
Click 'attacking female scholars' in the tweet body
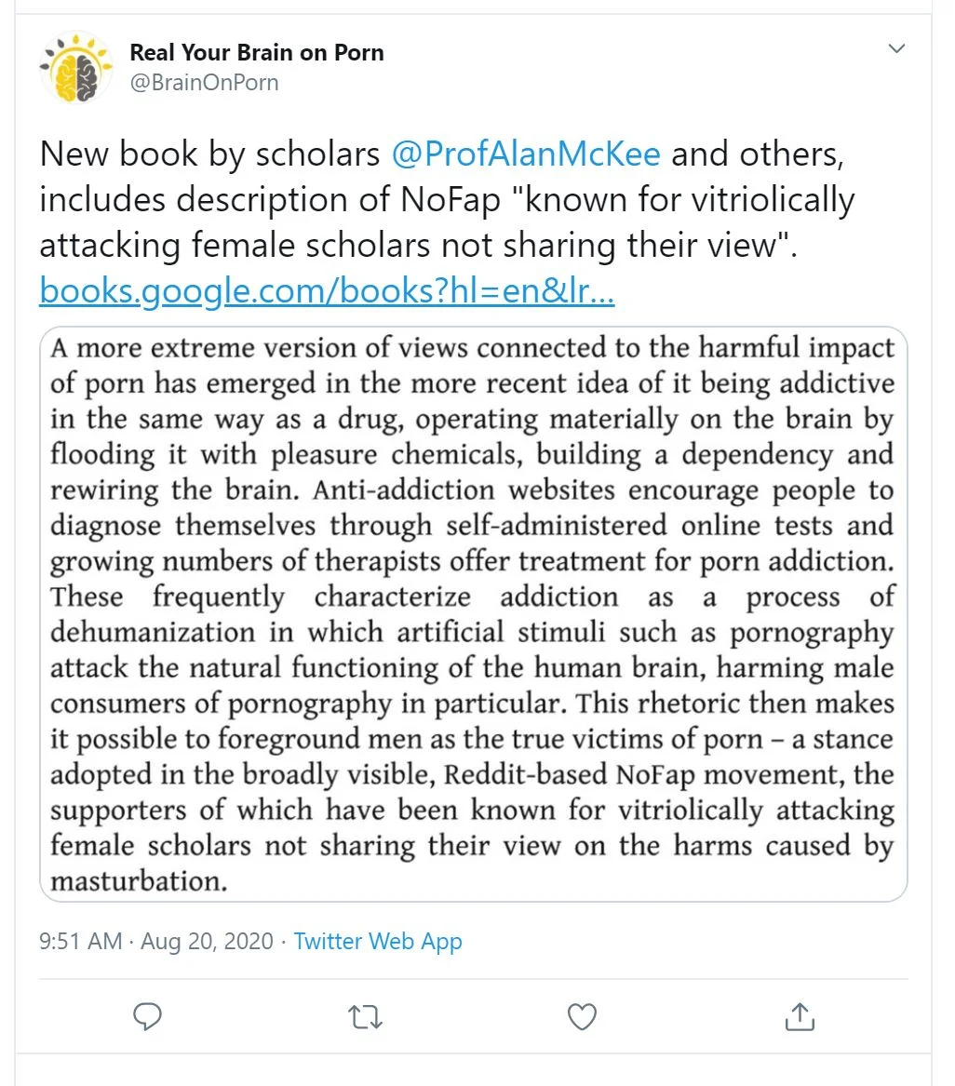point(209,246)
